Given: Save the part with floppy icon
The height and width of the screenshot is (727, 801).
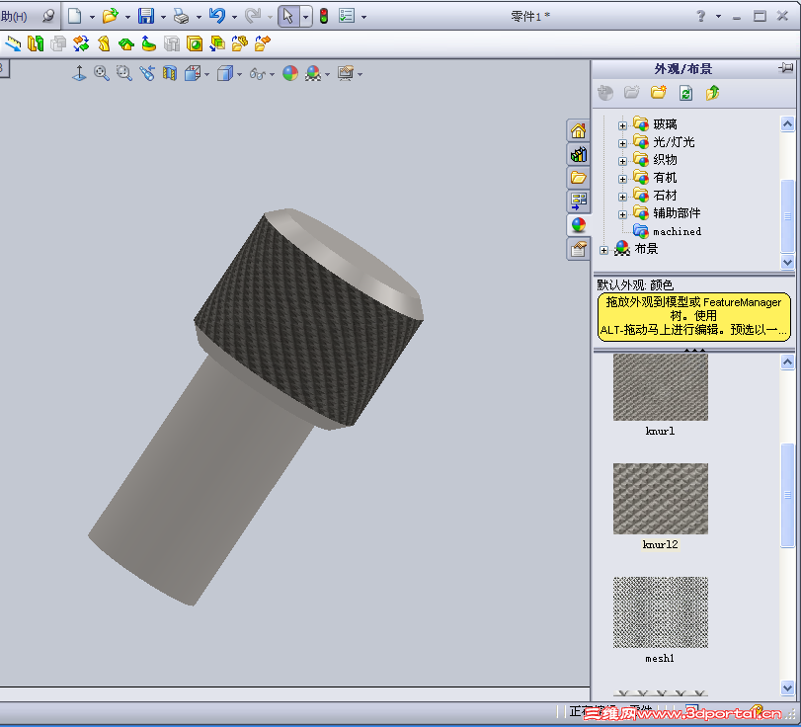Looking at the screenshot, I should click(x=146, y=16).
